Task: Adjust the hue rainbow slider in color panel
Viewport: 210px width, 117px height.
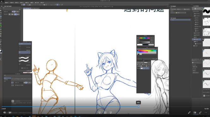Action: (145, 38)
